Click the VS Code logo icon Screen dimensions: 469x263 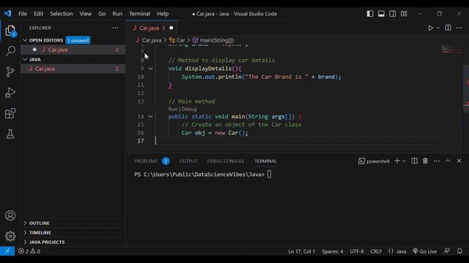click(x=7, y=13)
